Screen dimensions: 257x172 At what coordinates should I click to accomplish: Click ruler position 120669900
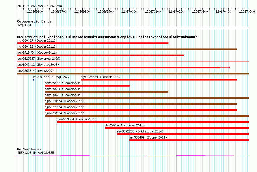(x=106, y=12)
